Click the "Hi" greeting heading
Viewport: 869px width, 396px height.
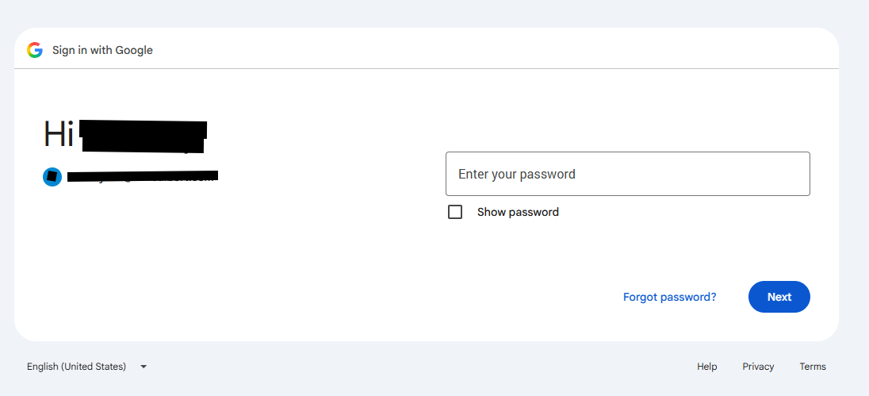coord(59,133)
